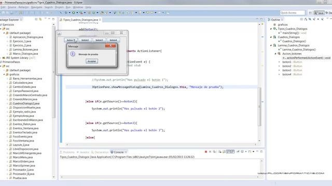The image size is (332, 186).
Task: Minimize the Console view
Action: (257, 151)
